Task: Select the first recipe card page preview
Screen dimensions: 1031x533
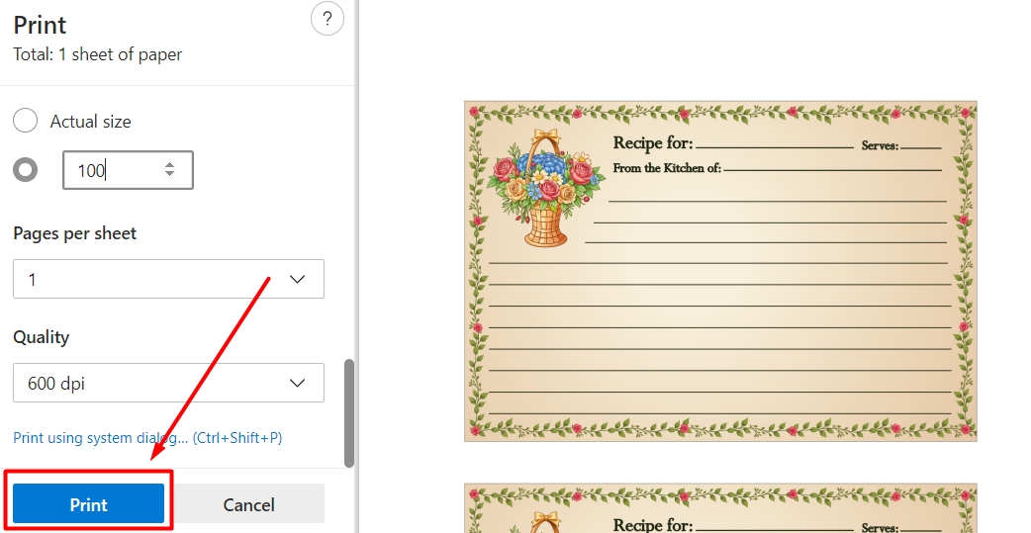Action: (x=720, y=271)
